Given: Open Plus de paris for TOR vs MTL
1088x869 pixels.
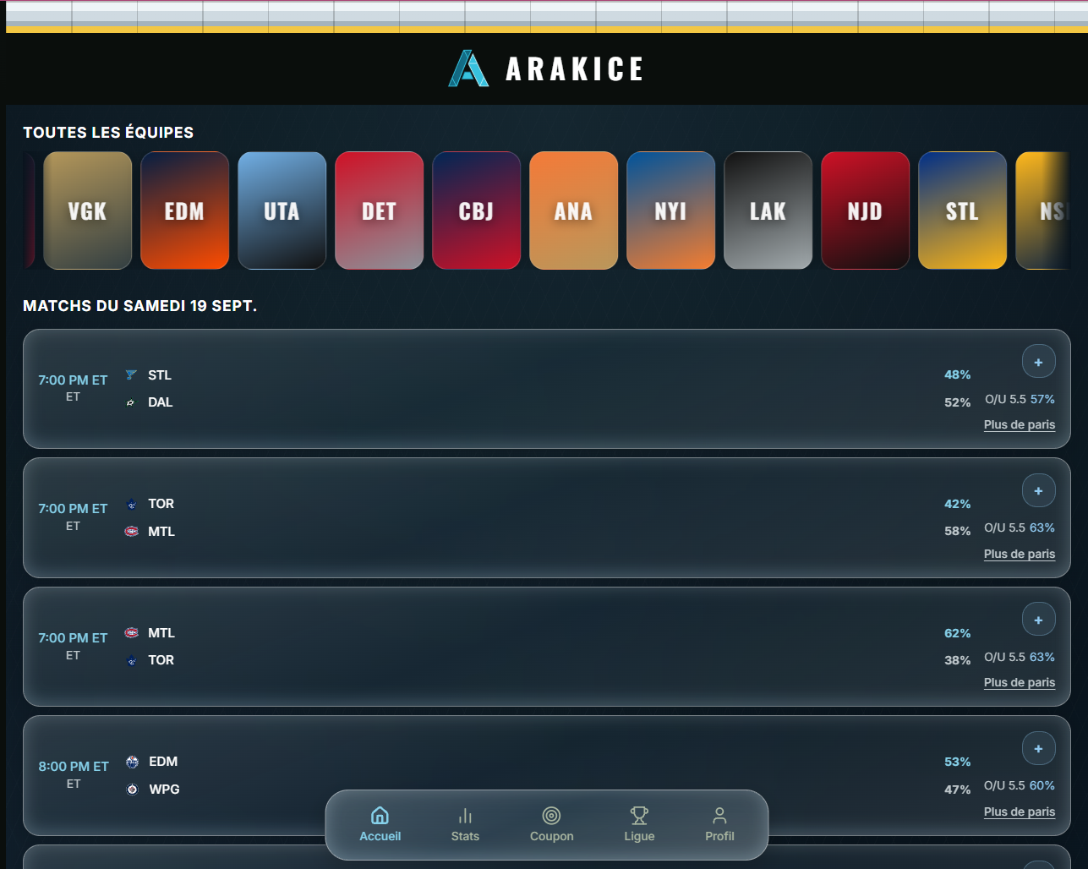Looking at the screenshot, I should coord(1020,554).
